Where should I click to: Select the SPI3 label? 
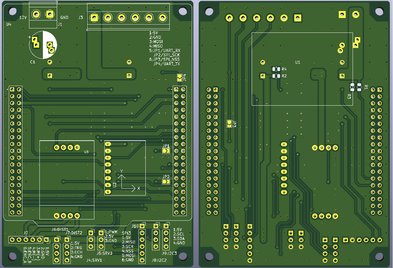[126, 233]
